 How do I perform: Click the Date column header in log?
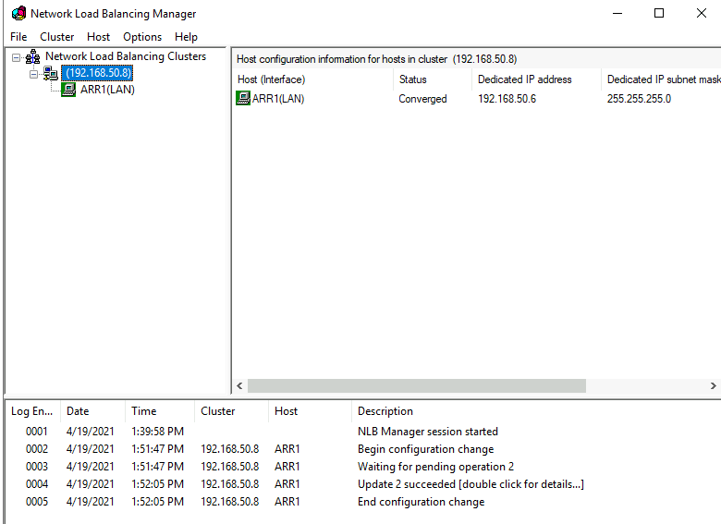[92, 411]
